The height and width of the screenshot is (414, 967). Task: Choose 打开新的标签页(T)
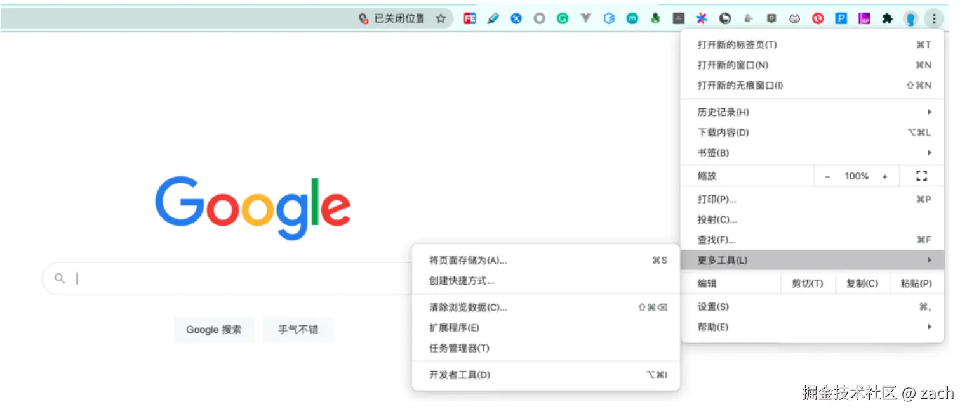[x=812, y=44]
